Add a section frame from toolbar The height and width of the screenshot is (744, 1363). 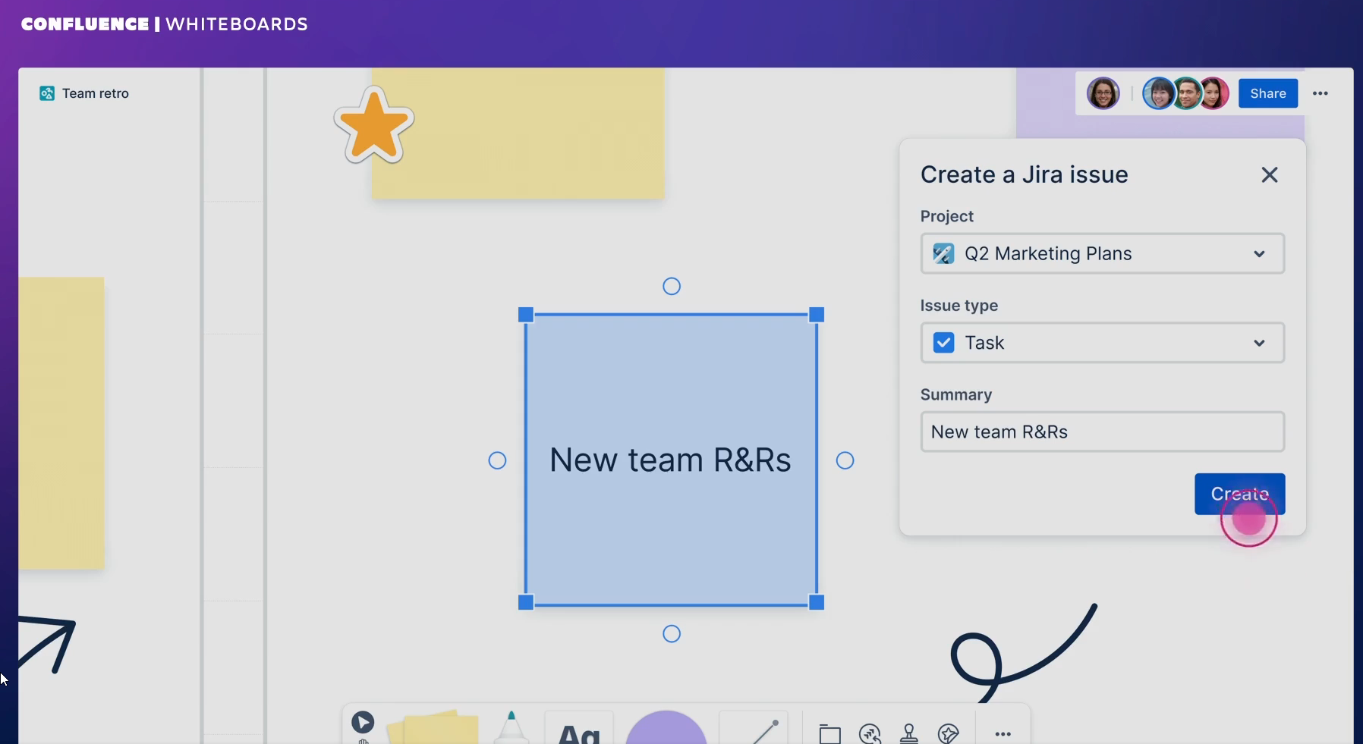[829, 733]
